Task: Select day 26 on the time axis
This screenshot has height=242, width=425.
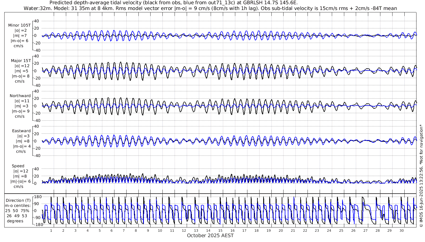Action: coord(353,230)
